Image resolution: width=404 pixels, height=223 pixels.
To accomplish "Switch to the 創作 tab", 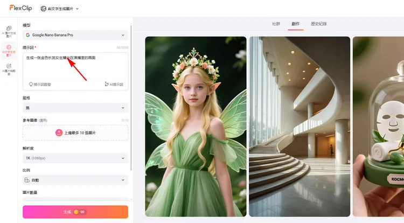I will [x=295, y=24].
